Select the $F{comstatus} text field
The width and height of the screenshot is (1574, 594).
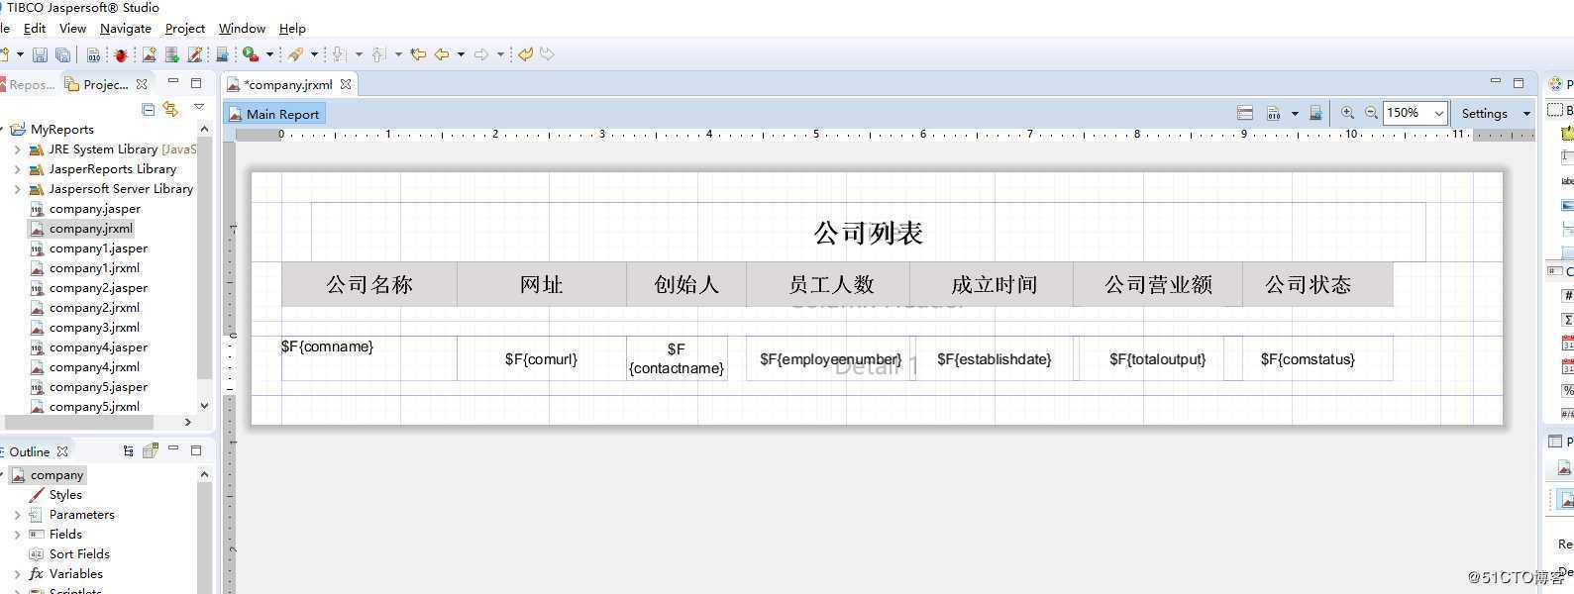point(1308,358)
